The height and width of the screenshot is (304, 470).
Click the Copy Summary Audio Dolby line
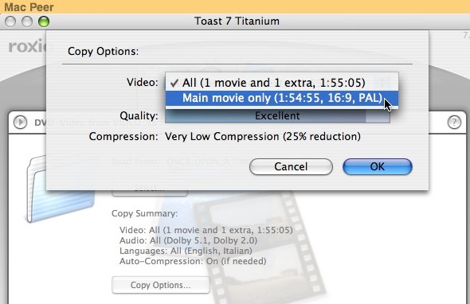click(188, 240)
